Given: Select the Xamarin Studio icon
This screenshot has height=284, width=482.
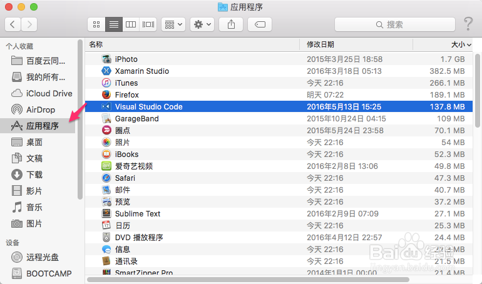Looking at the screenshot, I should coord(106,71).
